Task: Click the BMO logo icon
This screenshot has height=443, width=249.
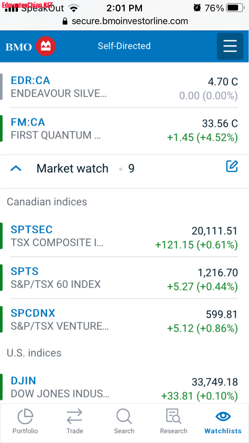Action: [46, 47]
